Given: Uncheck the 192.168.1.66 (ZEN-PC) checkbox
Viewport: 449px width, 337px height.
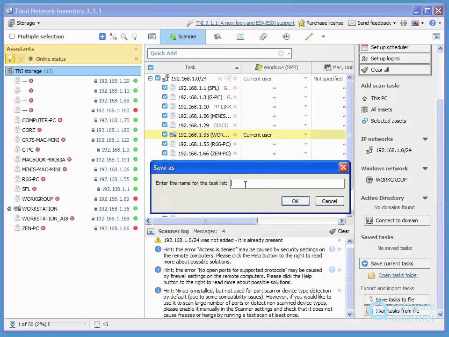Looking at the screenshot, I should tap(165, 153).
